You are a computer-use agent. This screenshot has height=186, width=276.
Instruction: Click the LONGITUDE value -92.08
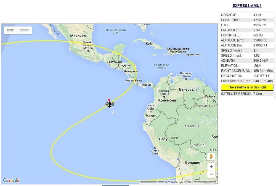coord(258,35)
